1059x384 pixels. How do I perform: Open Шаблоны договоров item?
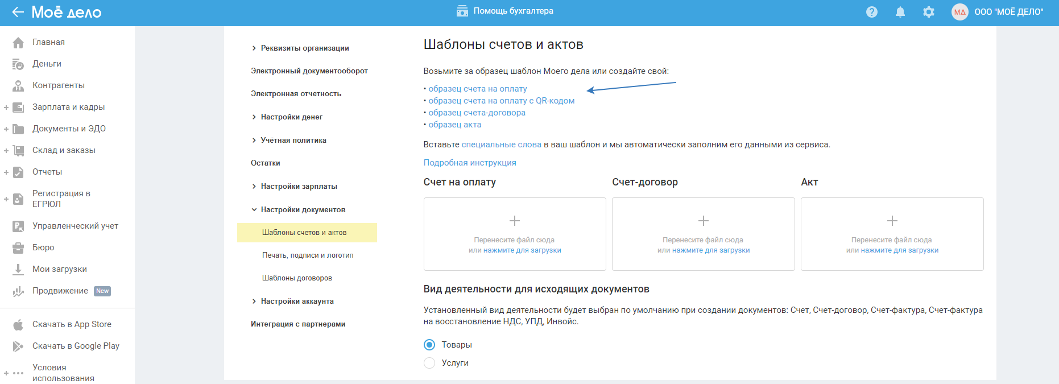tap(297, 278)
